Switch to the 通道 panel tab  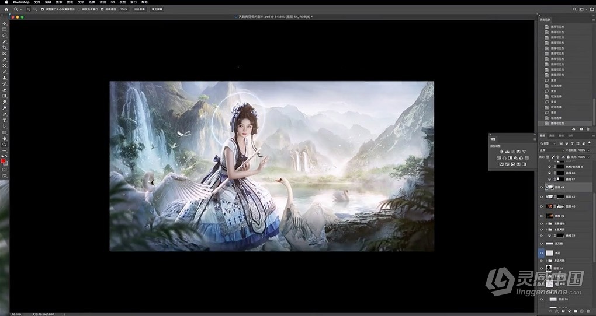[x=552, y=135]
